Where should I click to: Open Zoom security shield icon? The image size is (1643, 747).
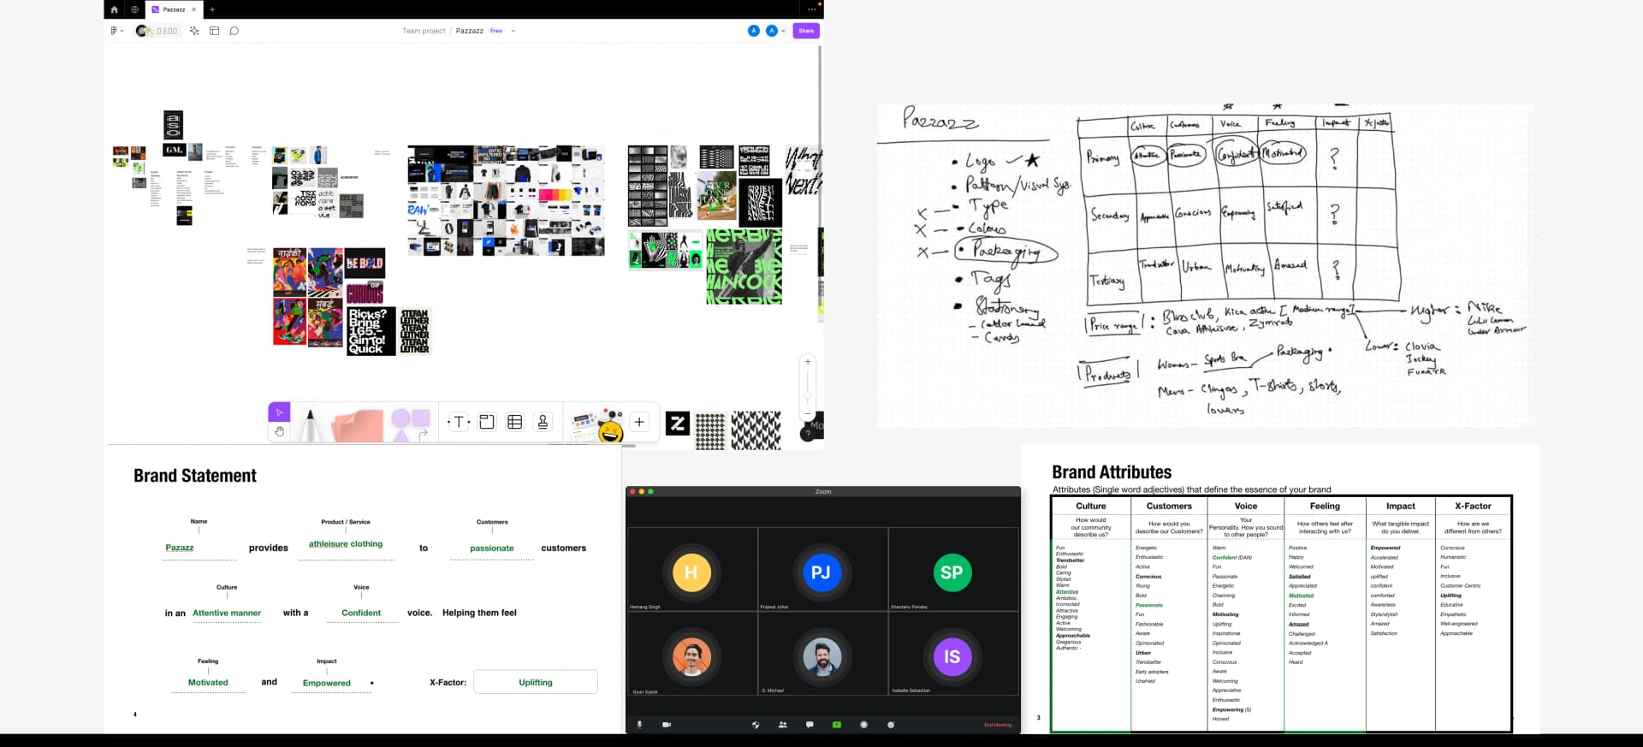[755, 725]
